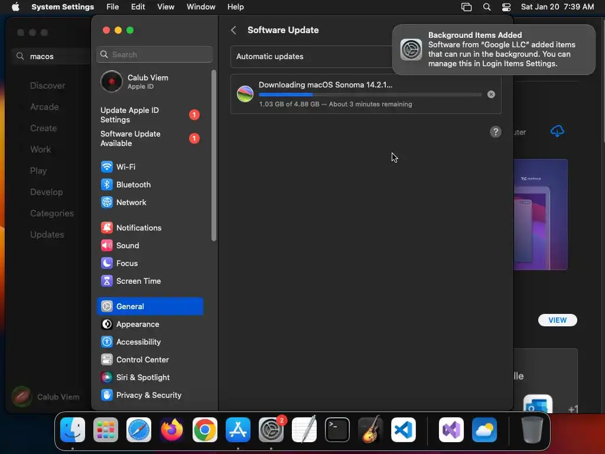Image resolution: width=605 pixels, height=454 pixels.
Task: Open Privacy & Security settings
Action: pos(149,395)
